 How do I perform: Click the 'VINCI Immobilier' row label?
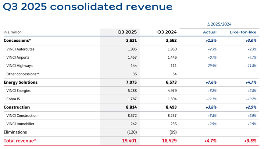pyautogui.click(x=20, y=124)
